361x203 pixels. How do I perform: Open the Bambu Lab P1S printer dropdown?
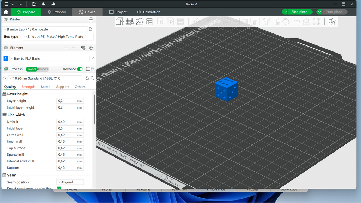click(45, 29)
